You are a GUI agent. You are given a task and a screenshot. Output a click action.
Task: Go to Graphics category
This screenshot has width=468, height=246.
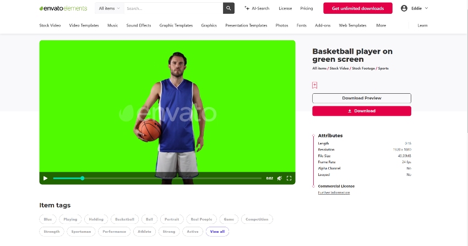[x=209, y=25]
